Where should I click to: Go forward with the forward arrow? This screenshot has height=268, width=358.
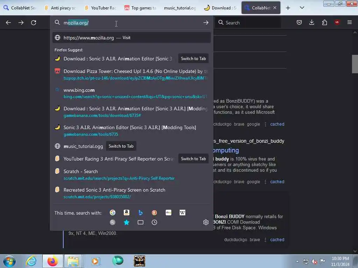[x=21, y=23]
